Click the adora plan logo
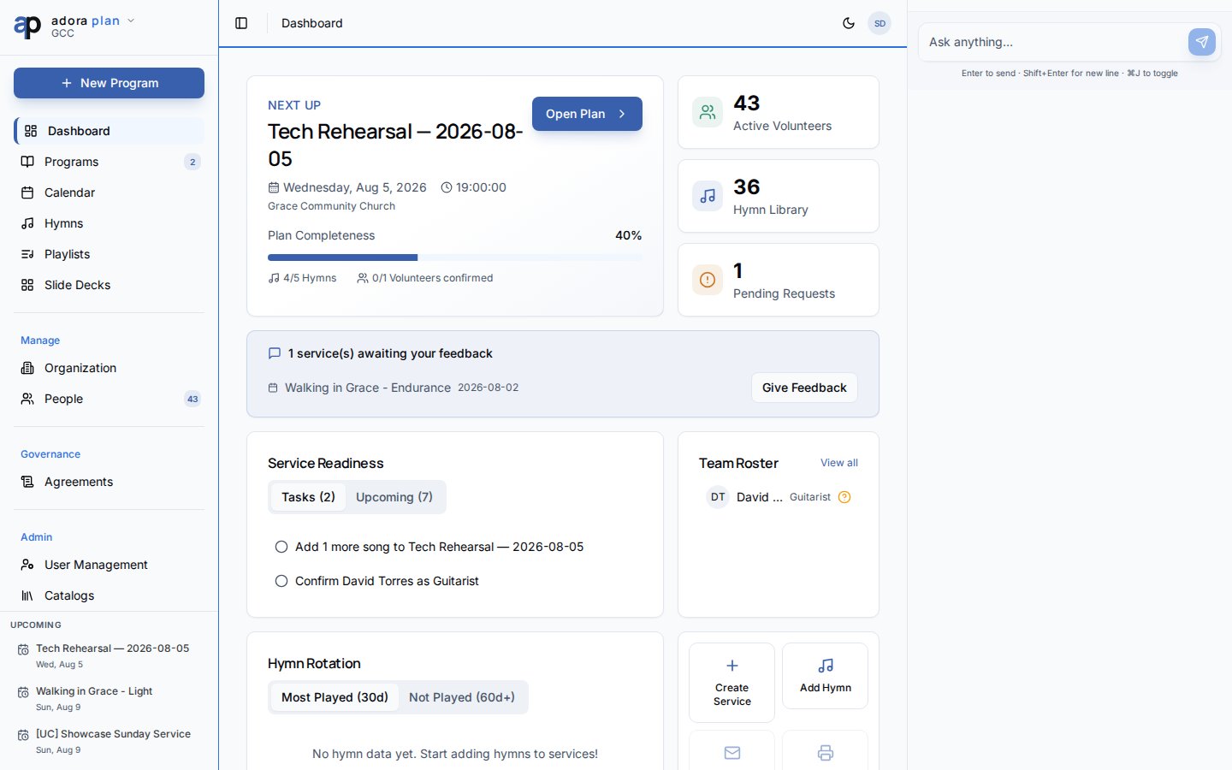The image size is (1232, 770). click(x=27, y=27)
